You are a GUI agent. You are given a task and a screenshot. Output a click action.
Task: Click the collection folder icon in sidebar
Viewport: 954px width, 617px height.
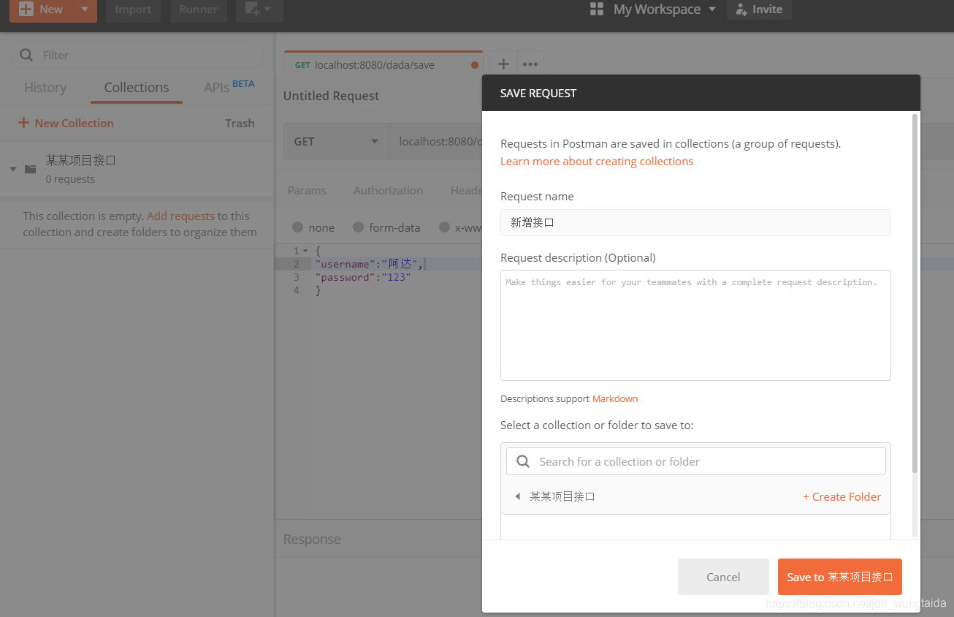[30, 170]
